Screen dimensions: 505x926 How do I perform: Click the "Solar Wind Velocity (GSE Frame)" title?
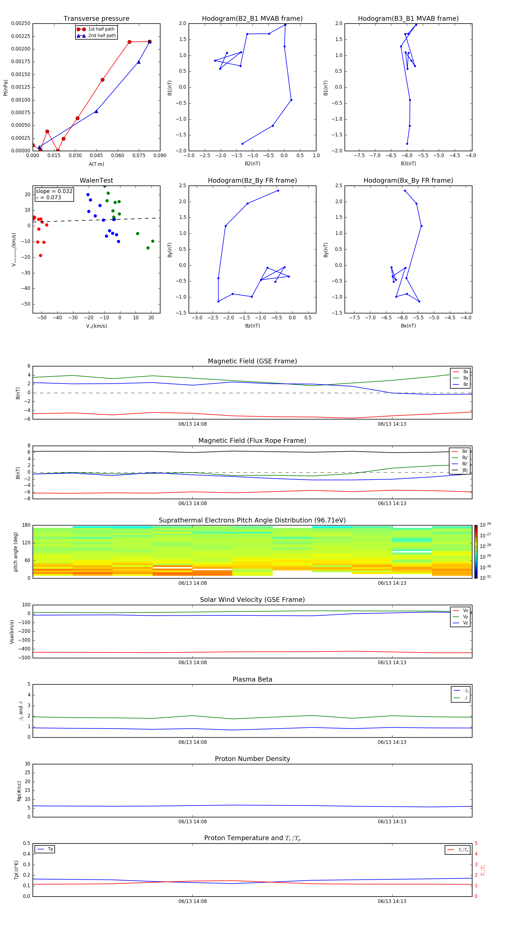tap(252, 600)
